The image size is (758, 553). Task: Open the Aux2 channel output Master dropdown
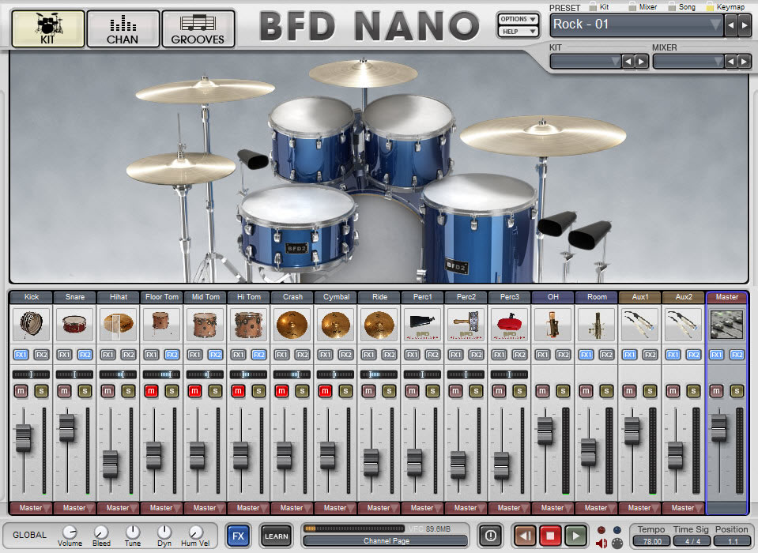coord(684,508)
